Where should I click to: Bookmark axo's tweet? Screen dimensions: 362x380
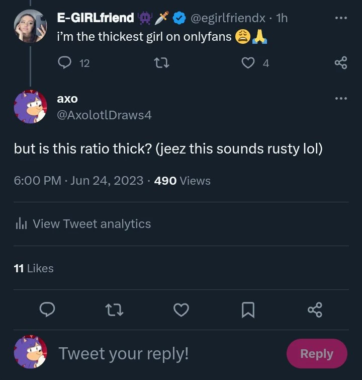248,310
